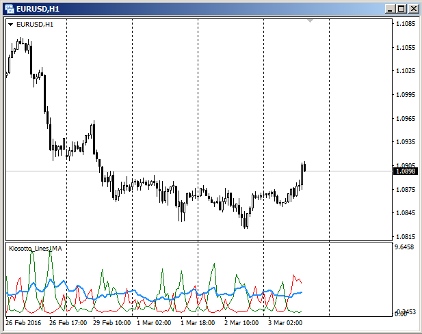
Task: Click time axis label 1 Mar 18:00
Action: [x=198, y=322]
